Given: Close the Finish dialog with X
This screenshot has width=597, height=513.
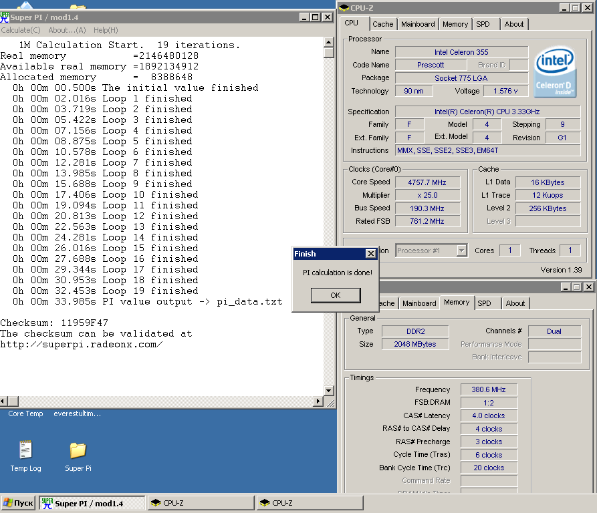Looking at the screenshot, I should point(370,254).
